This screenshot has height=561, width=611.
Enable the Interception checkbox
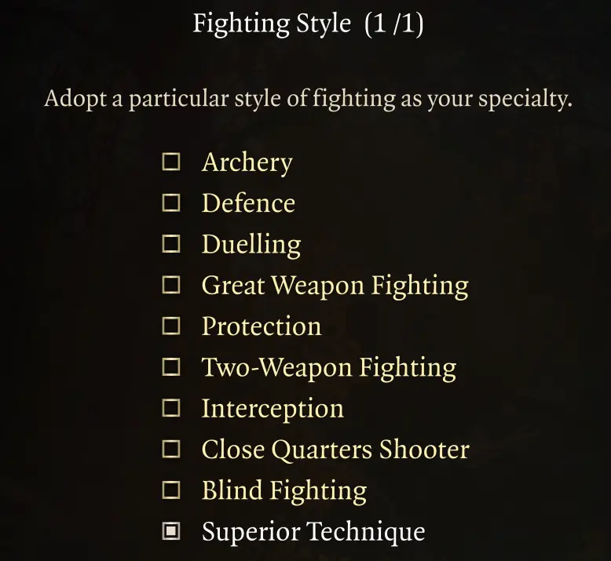pos(171,408)
